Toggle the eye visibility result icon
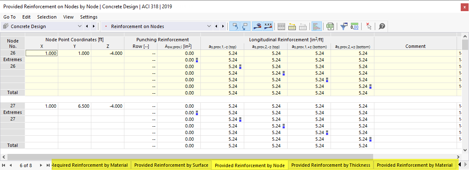 click(257, 26)
